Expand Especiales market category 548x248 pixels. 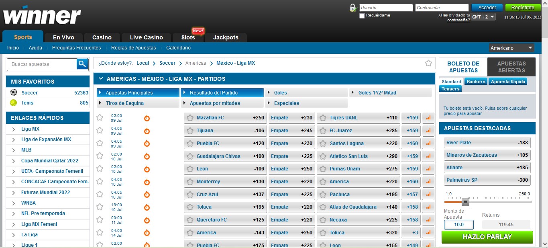click(306, 103)
